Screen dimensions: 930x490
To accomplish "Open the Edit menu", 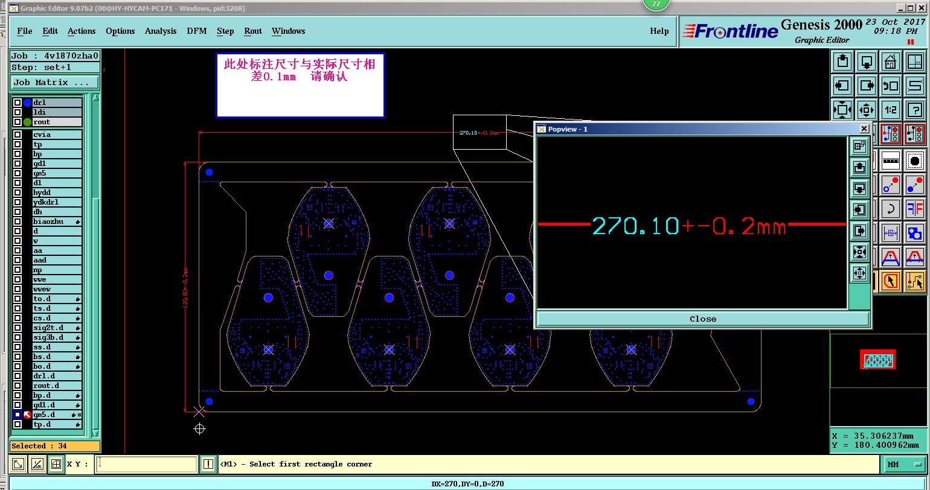I will click(x=50, y=31).
